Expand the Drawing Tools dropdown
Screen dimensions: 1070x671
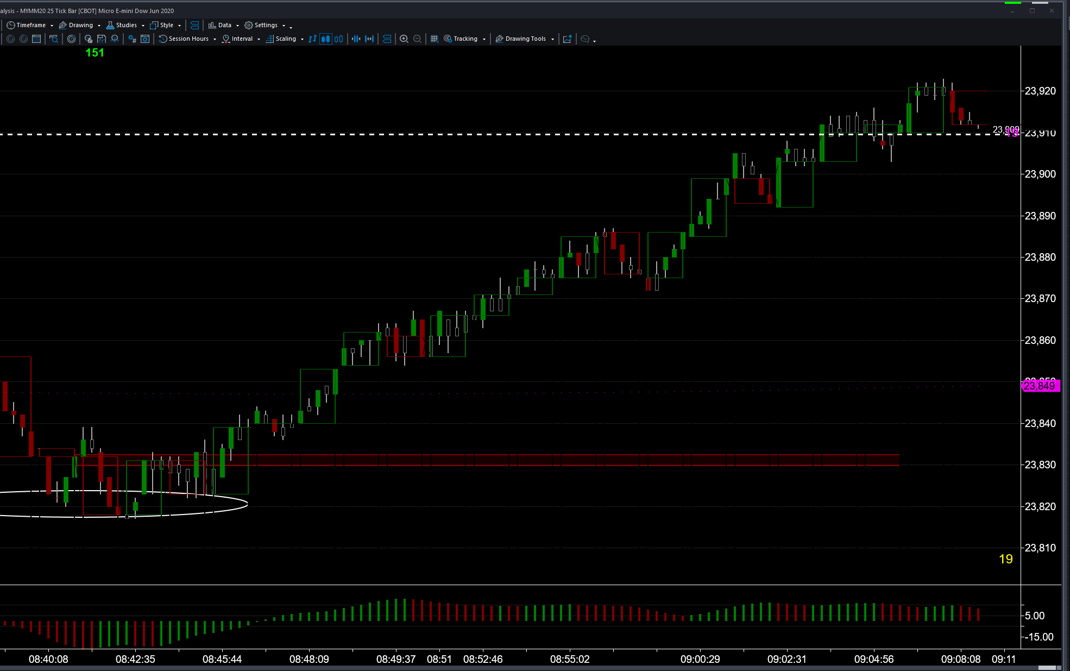552,39
